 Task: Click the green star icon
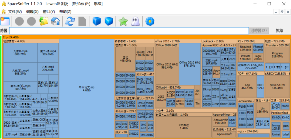[x=123, y=21]
